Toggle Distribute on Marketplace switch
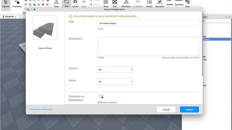The width and height of the screenshot is (232, 130). click(x=101, y=96)
